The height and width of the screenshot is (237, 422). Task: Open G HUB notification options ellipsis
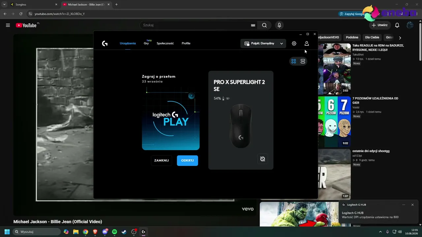coord(404,205)
